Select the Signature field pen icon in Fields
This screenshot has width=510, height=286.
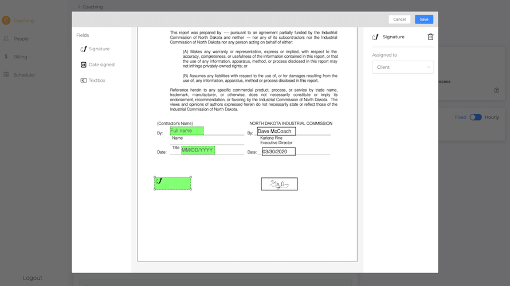pyautogui.click(x=84, y=49)
